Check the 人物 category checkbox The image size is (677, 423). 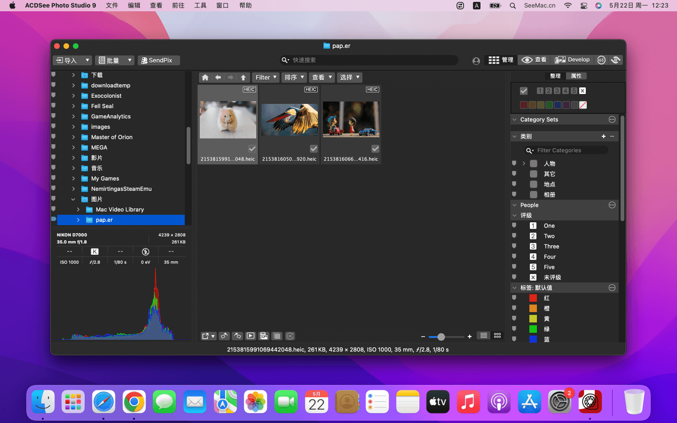pyautogui.click(x=534, y=164)
